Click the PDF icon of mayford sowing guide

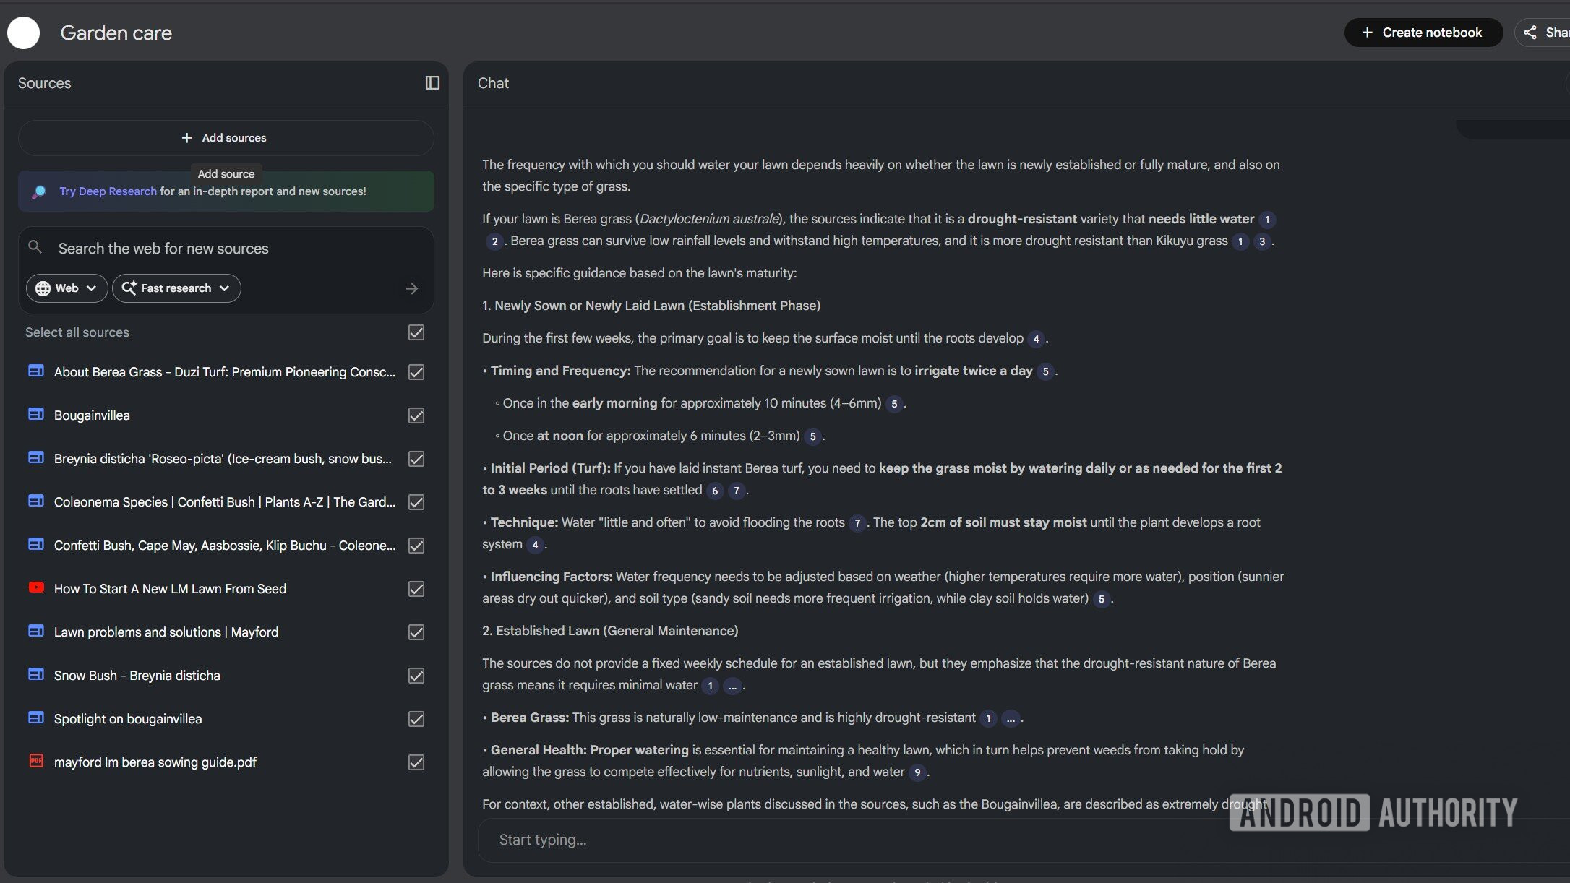pyautogui.click(x=35, y=761)
